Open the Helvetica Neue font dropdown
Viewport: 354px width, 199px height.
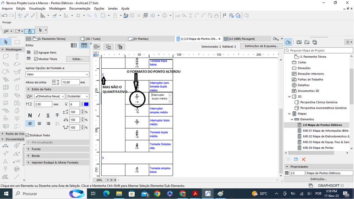[50, 96]
